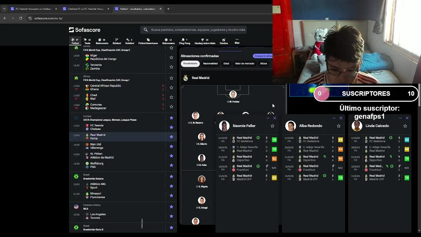Unfavorite the Man Utd vs Vålerenga match
This screenshot has height=237, width=421.
[x=171, y=146]
